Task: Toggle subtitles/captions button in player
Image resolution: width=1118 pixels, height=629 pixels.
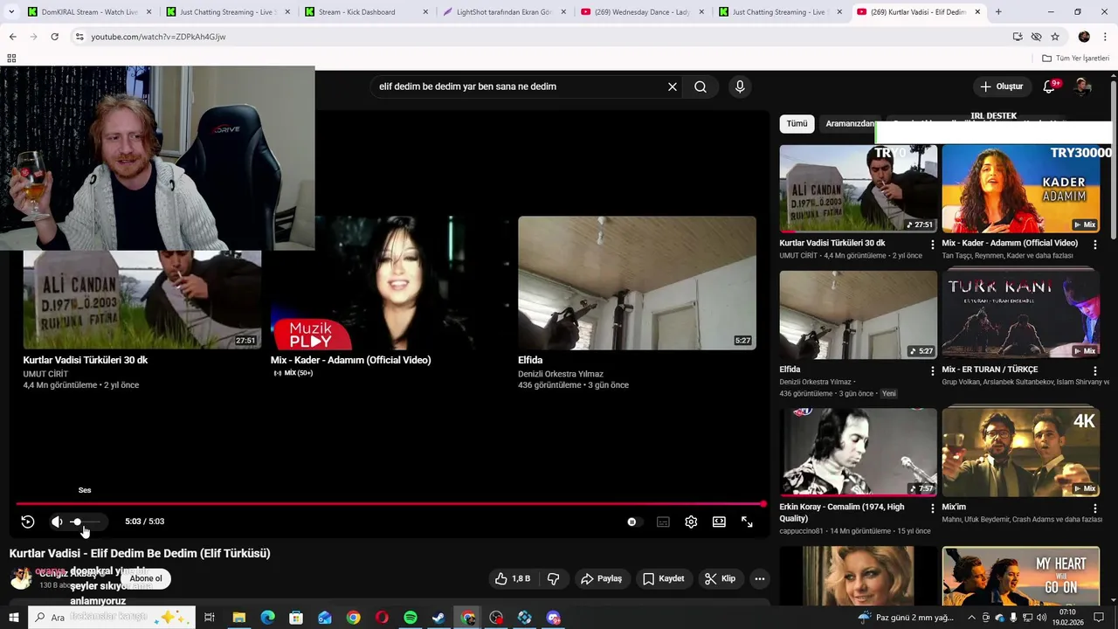Action: (x=663, y=522)
